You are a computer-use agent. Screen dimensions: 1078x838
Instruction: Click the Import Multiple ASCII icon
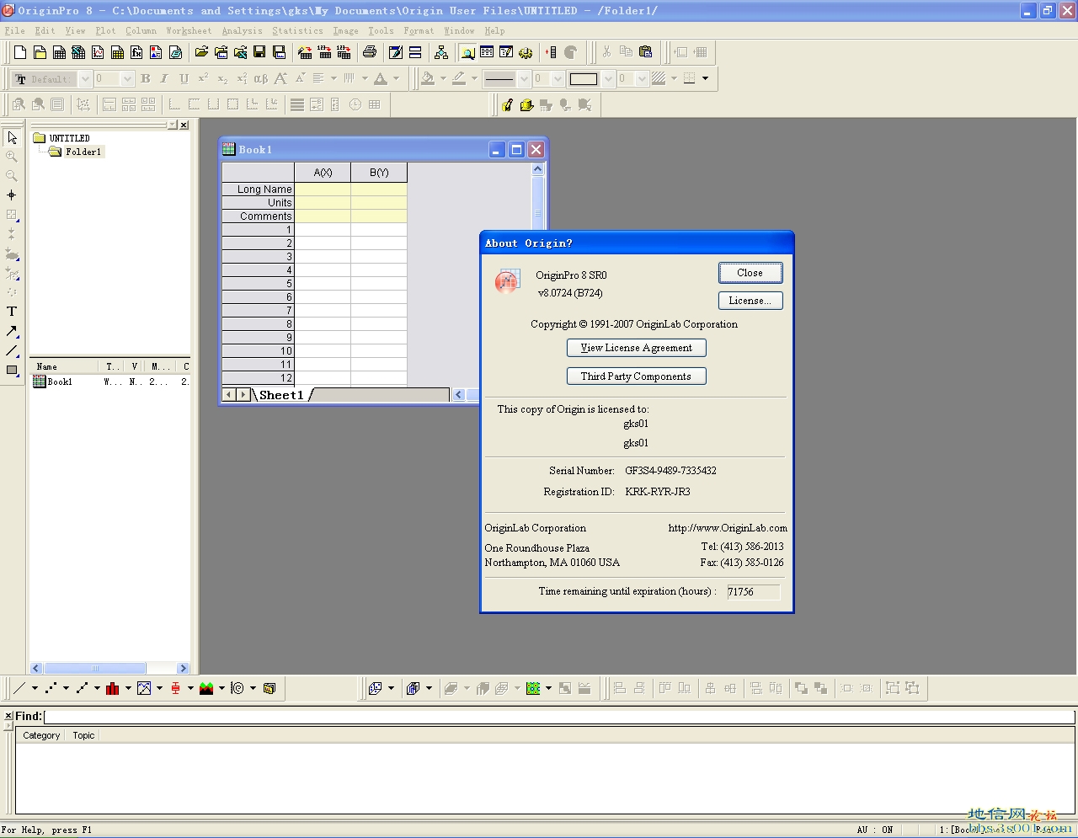click(344, 52)
